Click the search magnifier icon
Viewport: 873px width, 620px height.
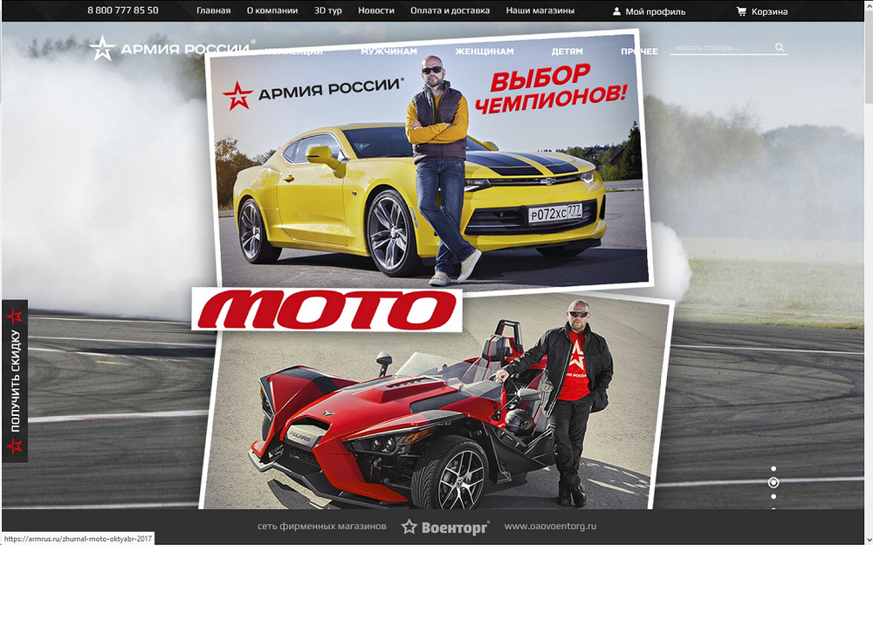(780, 48)
